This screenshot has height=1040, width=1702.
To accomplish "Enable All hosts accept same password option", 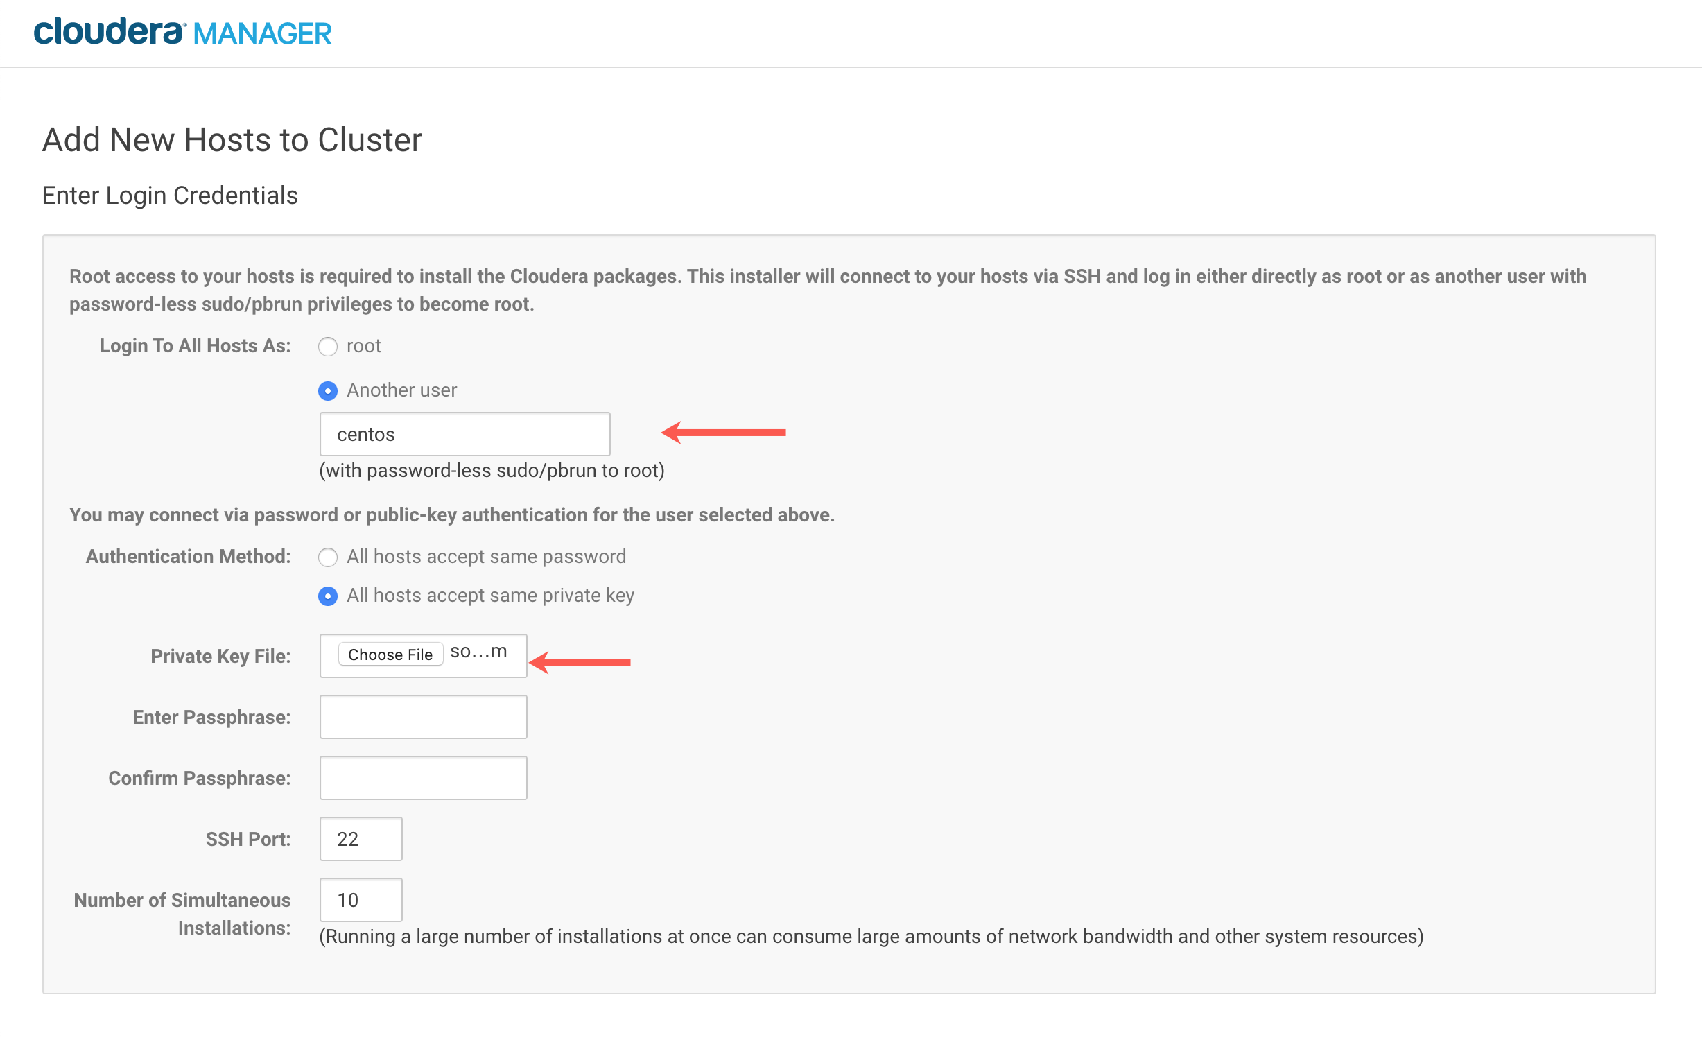I will tap(328, 557).
